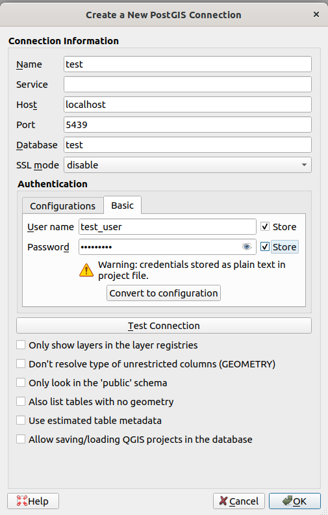
Task: Click the yellow warning triangle icon
Action: coord(86,270)
